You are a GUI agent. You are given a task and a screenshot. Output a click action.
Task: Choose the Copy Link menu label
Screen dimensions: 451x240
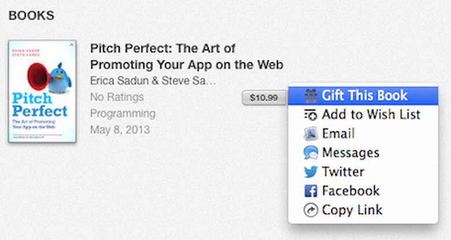tap(352, 210)
